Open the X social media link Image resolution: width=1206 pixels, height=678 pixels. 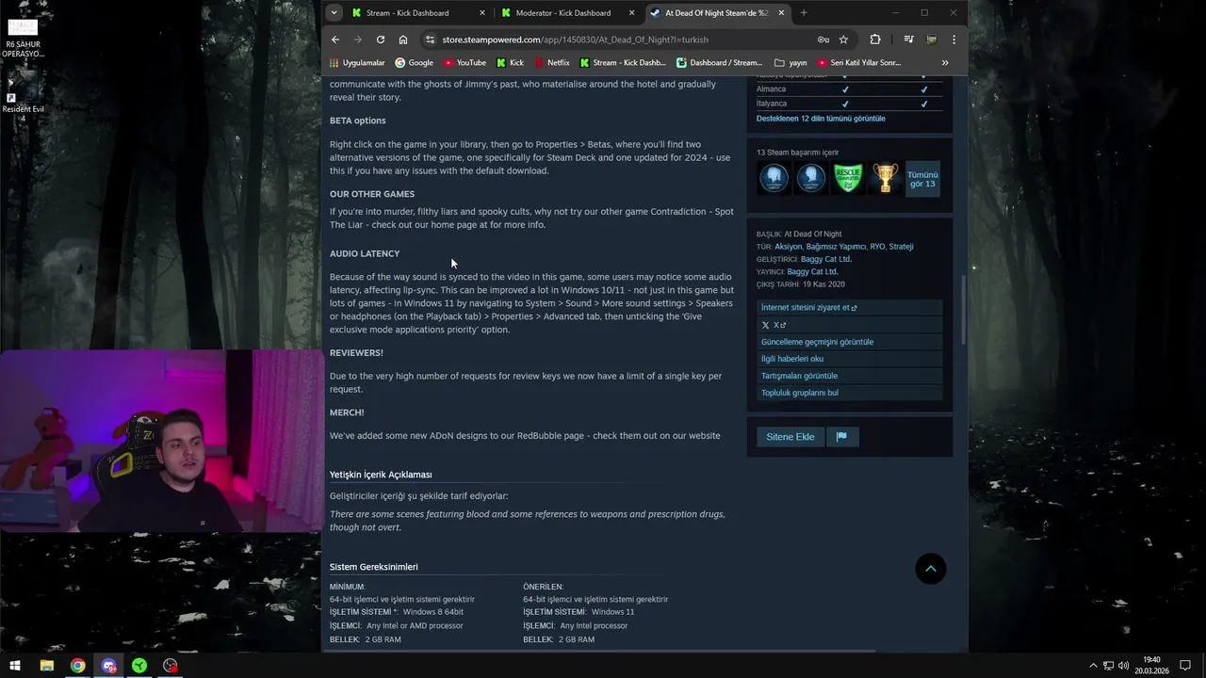pos(849,325)
